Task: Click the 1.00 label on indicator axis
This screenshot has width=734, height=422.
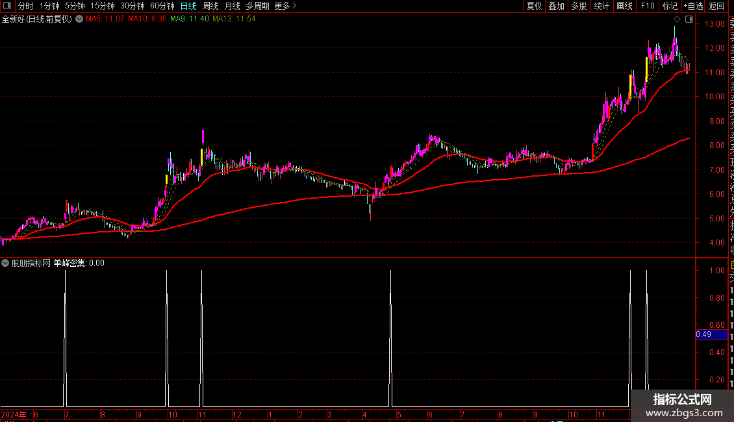Action: pyautogui.click(x=716, y=271)
